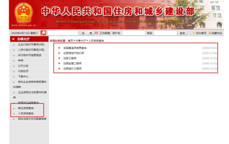
Task: Expand 人员行政许可事项(5项) in sidebar
Action: tap(31, 50)
